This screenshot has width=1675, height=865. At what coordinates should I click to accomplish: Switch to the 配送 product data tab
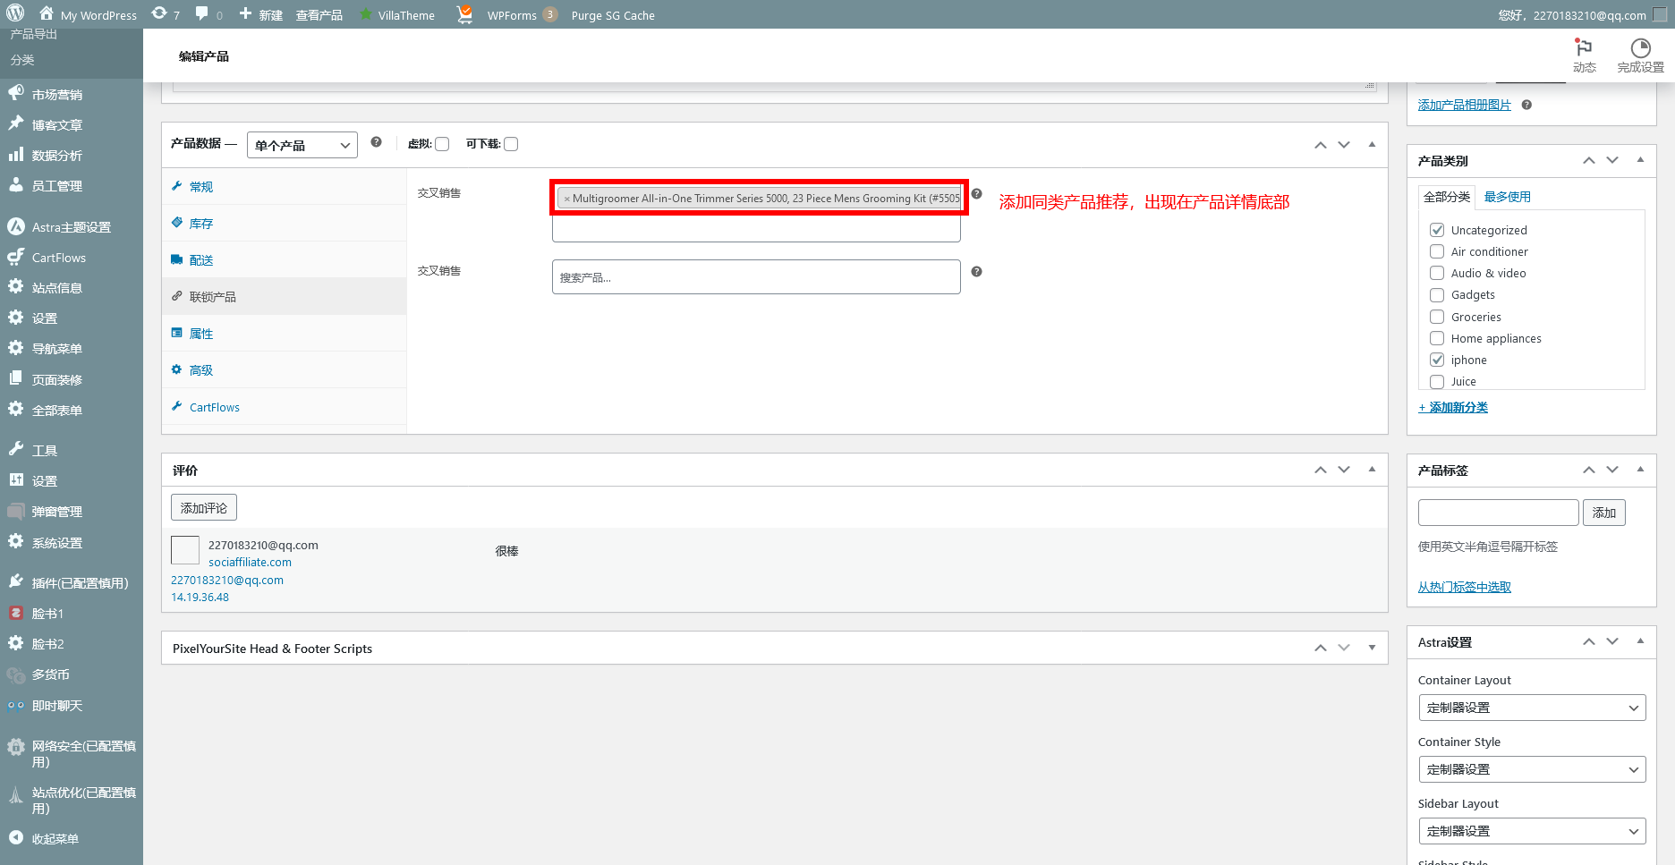click(x=285, y=259)
